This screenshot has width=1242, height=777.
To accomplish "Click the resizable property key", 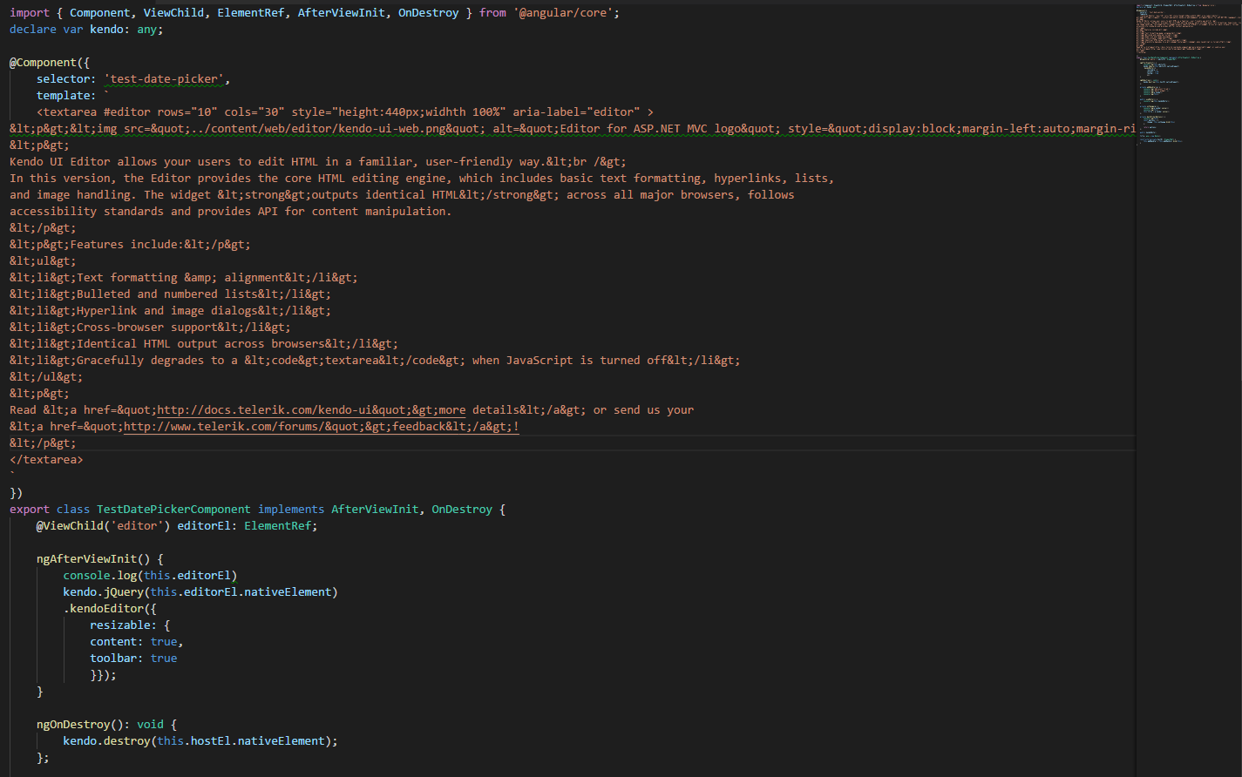I will (123, 625).
